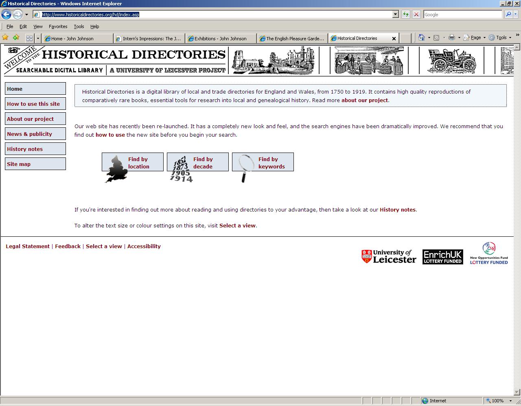Viewport: 521px width, 406px height.
Task: Open the Favorites Center star icon
Action: 5,37
